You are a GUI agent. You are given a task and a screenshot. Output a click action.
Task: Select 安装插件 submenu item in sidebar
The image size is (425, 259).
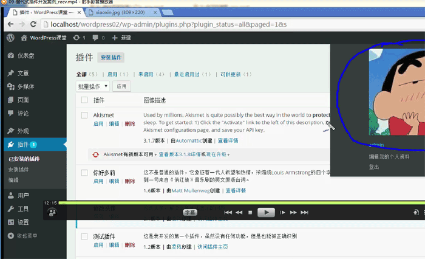(x=18, y=170)
